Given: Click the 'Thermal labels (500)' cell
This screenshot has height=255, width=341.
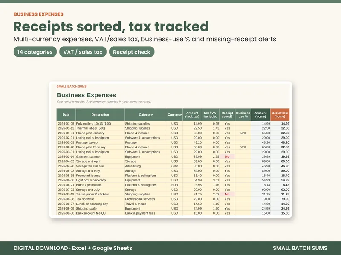Looking at the screenshot, I should pyautogui.click(x=100, y=128).
